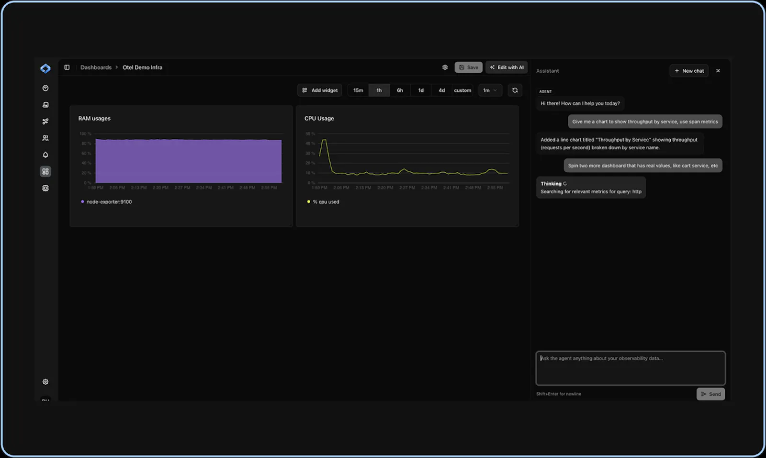Select the 6h time range
This screenshot has height=458, width=766.
(x=400, y=90)
